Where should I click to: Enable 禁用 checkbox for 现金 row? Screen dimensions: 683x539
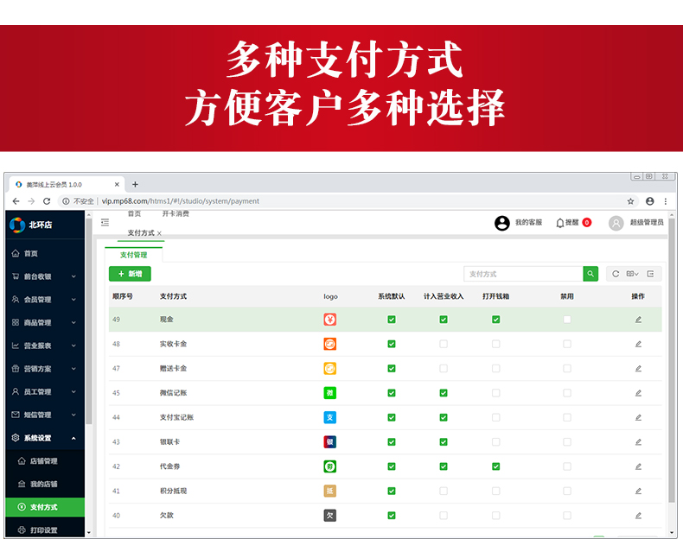click(567, 320)
